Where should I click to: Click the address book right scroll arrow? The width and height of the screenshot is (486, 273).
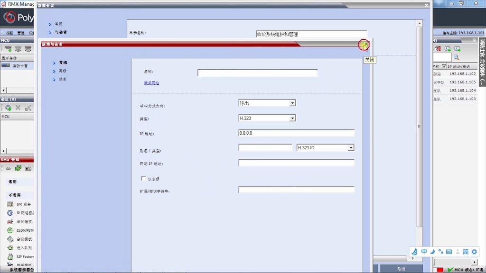click(474, 262)
